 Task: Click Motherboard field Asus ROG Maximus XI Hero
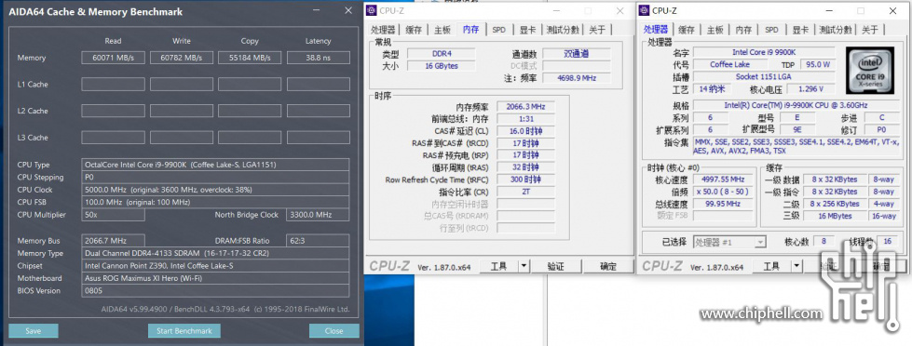coord(215,278)
